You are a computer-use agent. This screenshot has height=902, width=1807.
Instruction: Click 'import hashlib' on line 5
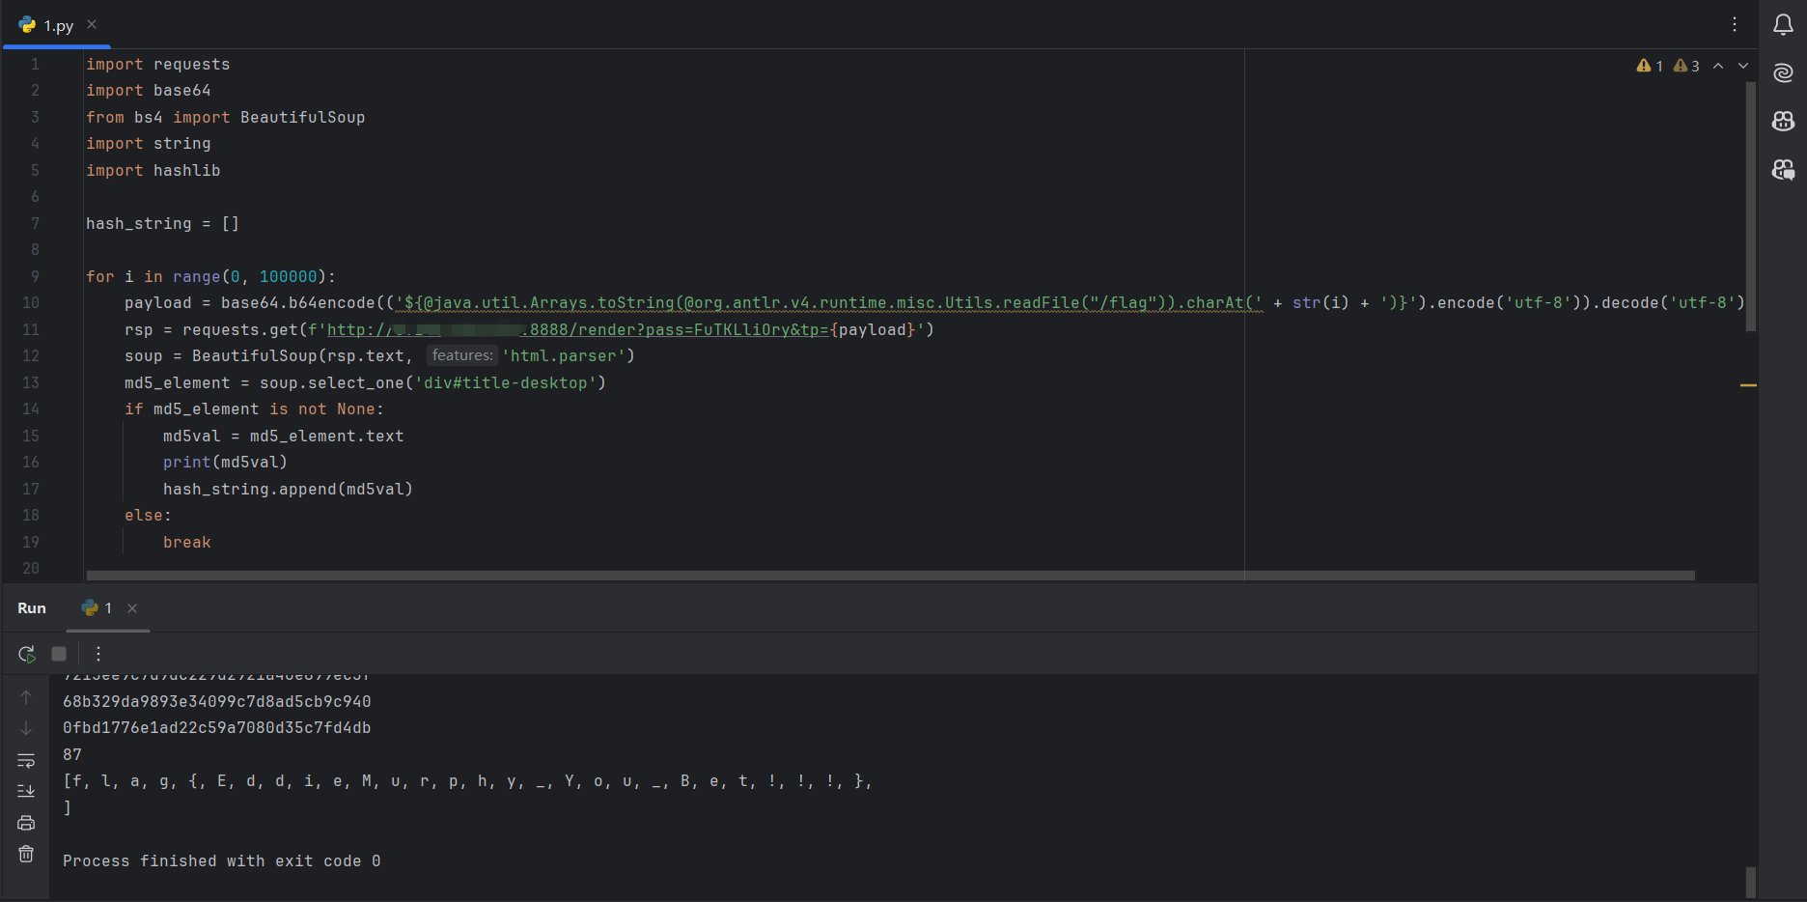[153, 170]
